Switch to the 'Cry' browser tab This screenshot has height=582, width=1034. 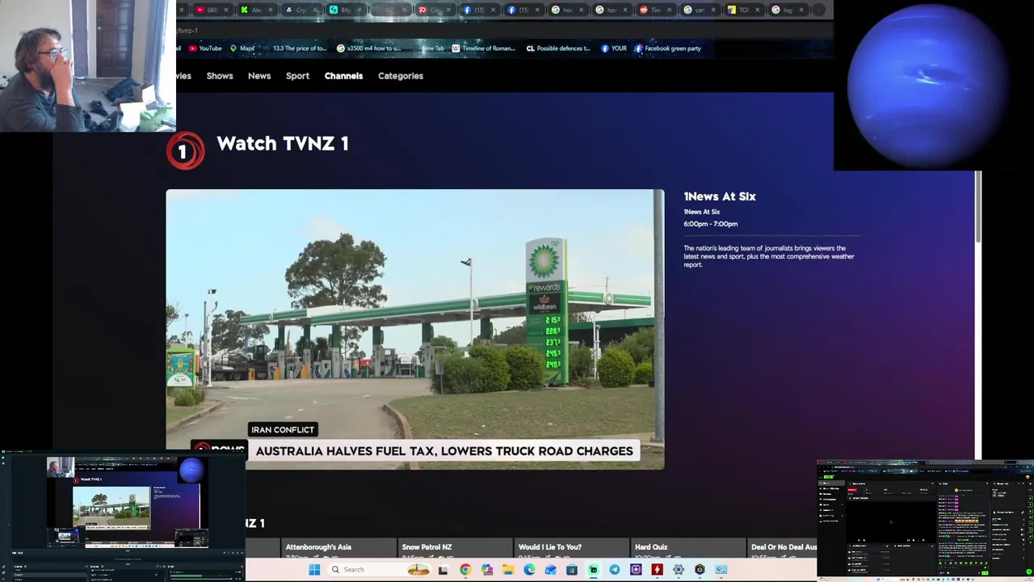coord(301,10)
